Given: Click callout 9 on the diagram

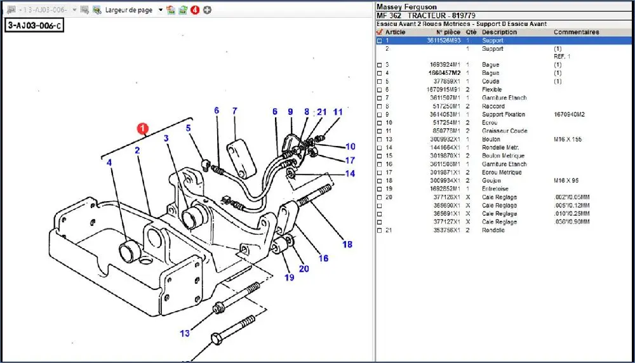Looking at the screenshot, I should coord(290,112).
